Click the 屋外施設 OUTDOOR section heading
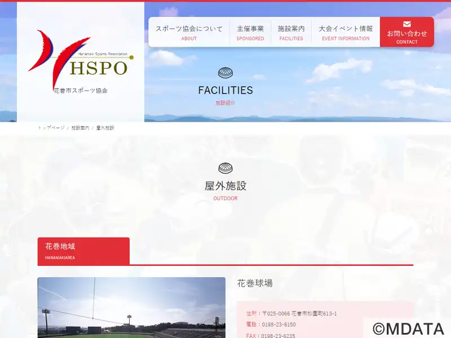This screenshot has width=451, height=338. pos(225,190)
